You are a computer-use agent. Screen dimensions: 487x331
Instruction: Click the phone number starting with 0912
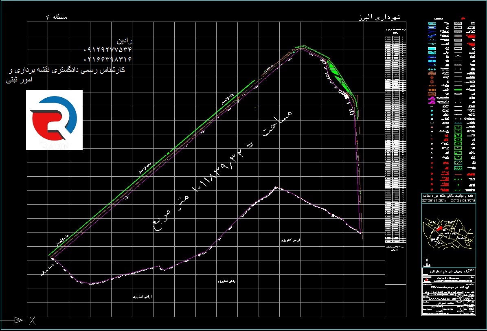tap(108, 50)
